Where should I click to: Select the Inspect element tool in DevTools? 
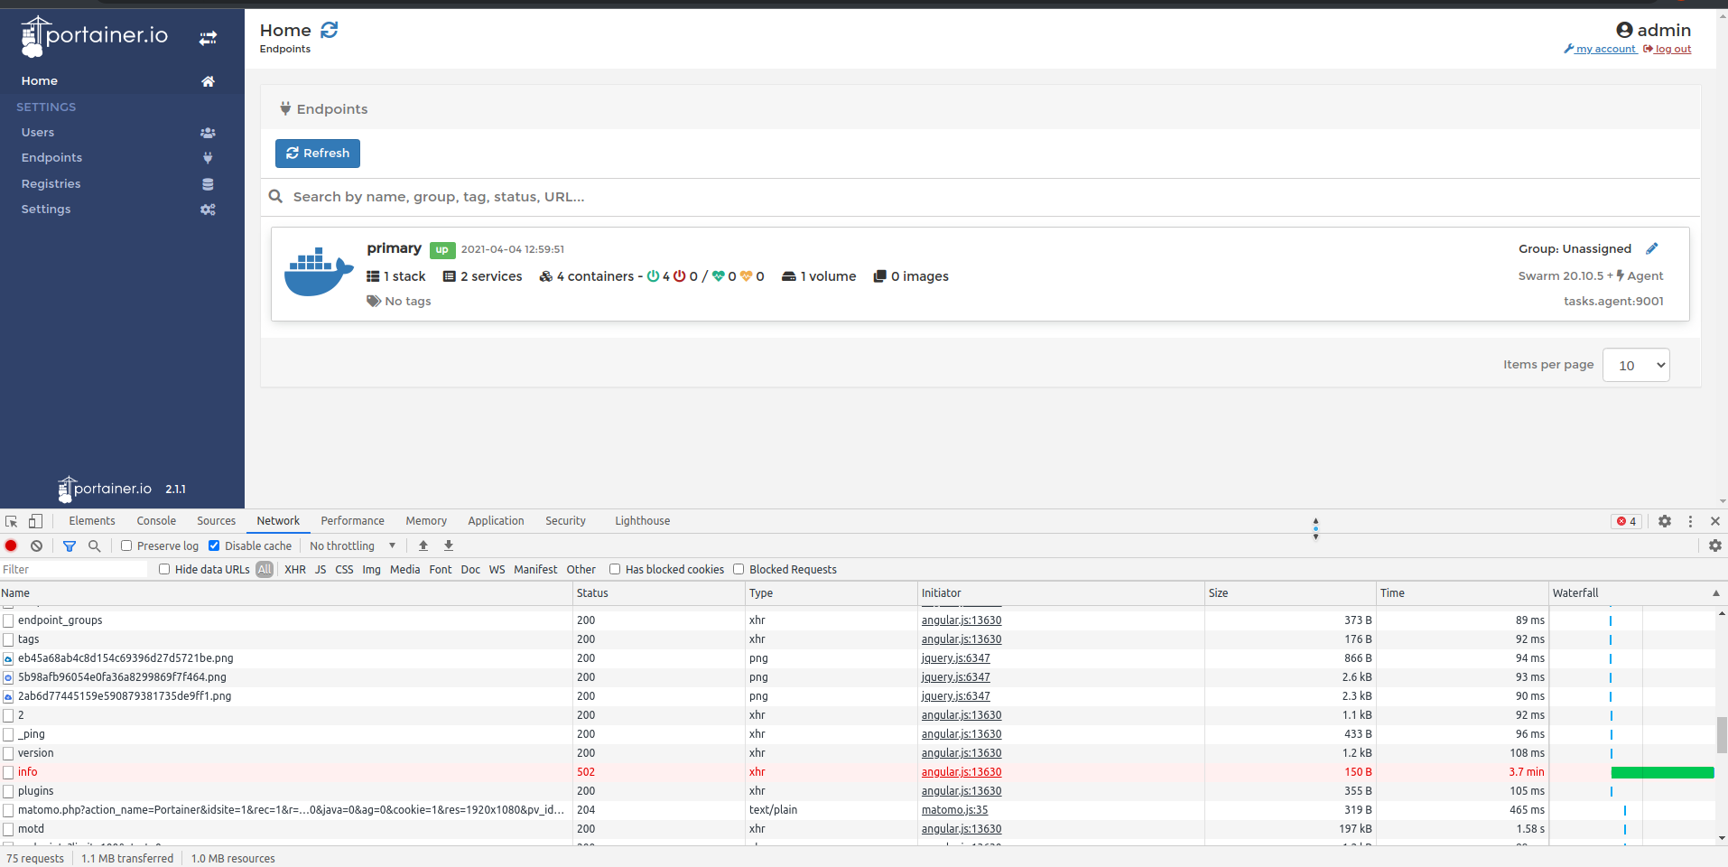pyautogui.click(x=11, y=520)
